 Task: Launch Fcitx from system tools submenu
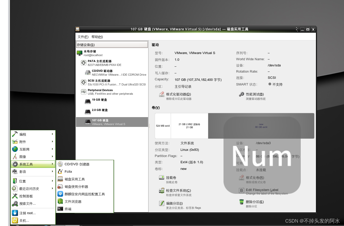tap(85, 172)
